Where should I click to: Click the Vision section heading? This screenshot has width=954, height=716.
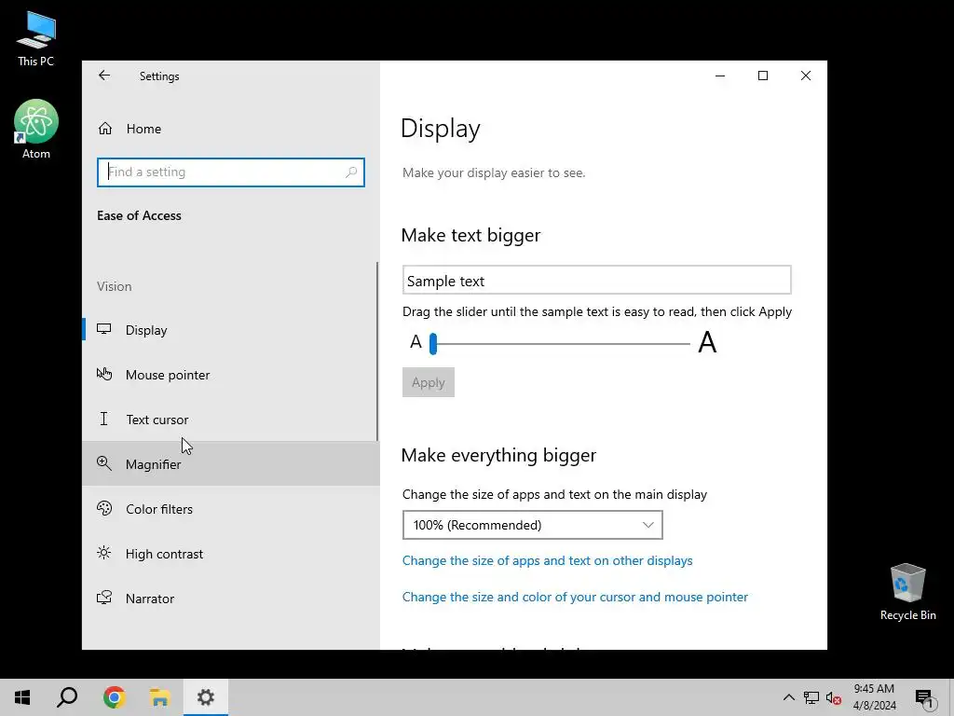coord(114,286)
